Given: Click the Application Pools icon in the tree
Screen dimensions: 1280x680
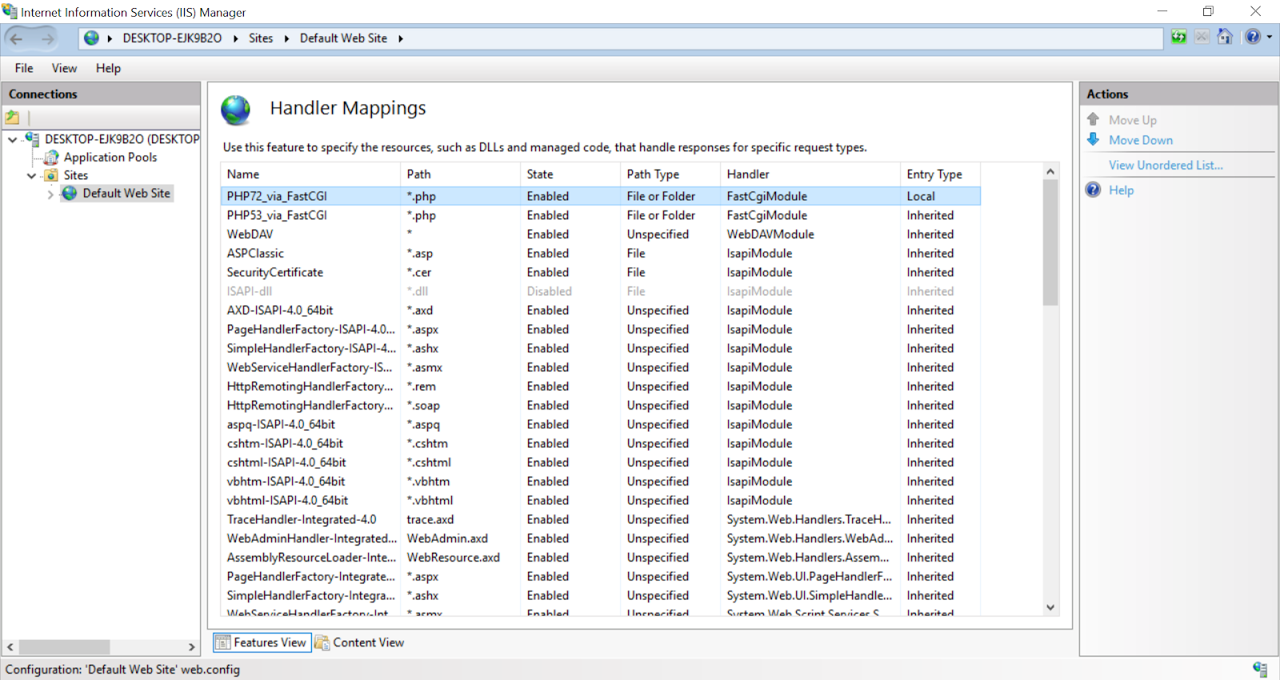Looking at the screenshot, I should point(52,158).
